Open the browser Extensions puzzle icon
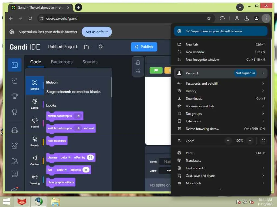The image size is (277, 207). coord(222,18)
